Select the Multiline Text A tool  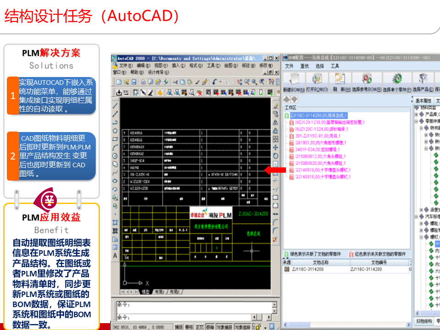pyautogui.click(x=115, y=256)
